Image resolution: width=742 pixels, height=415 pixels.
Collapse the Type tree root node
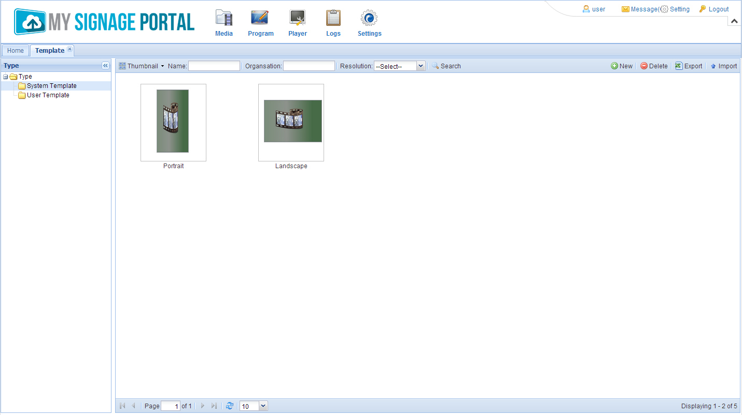(x=6, y=77)
